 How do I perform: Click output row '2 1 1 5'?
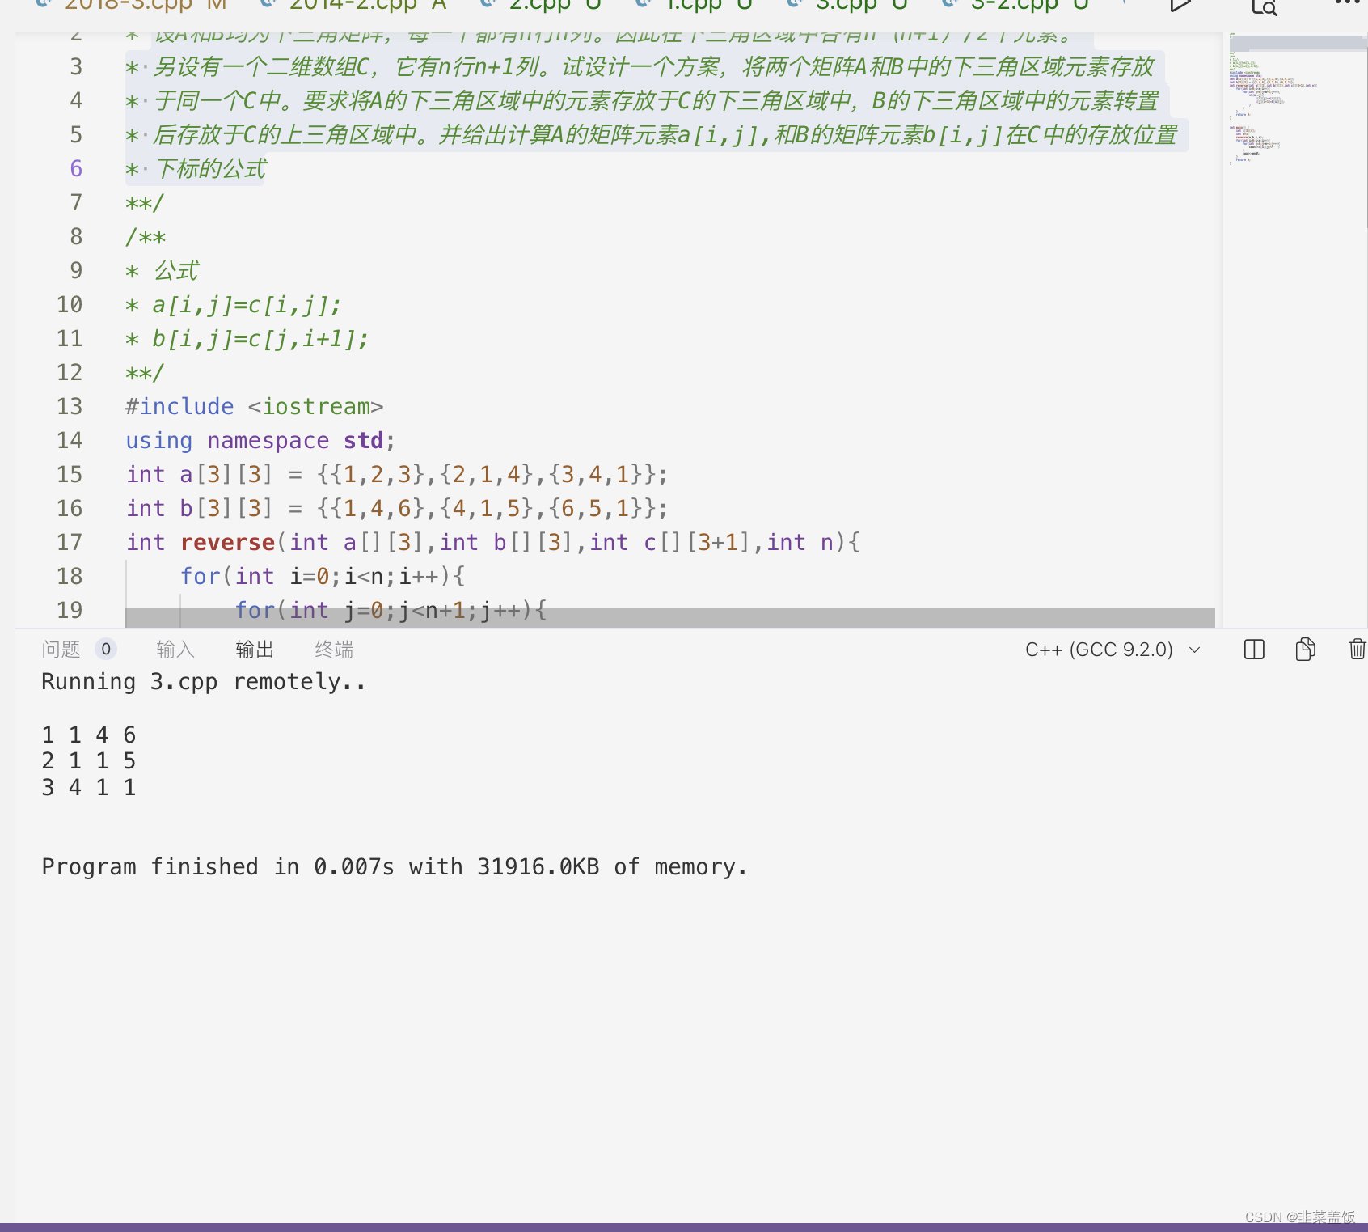point(89,760)
